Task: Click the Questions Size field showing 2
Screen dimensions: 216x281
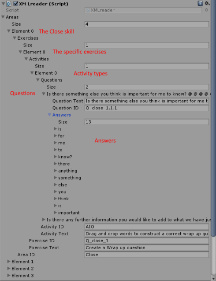Action: pyautogui.click(x=146, y=87)
